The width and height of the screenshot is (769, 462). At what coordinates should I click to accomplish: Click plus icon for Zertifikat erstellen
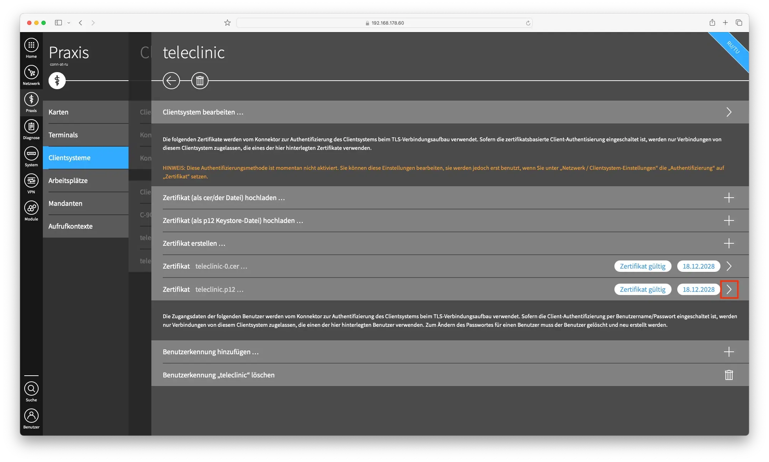(729, 243)
